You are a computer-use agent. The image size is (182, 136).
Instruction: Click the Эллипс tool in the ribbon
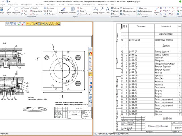click(x=25, y=8)
